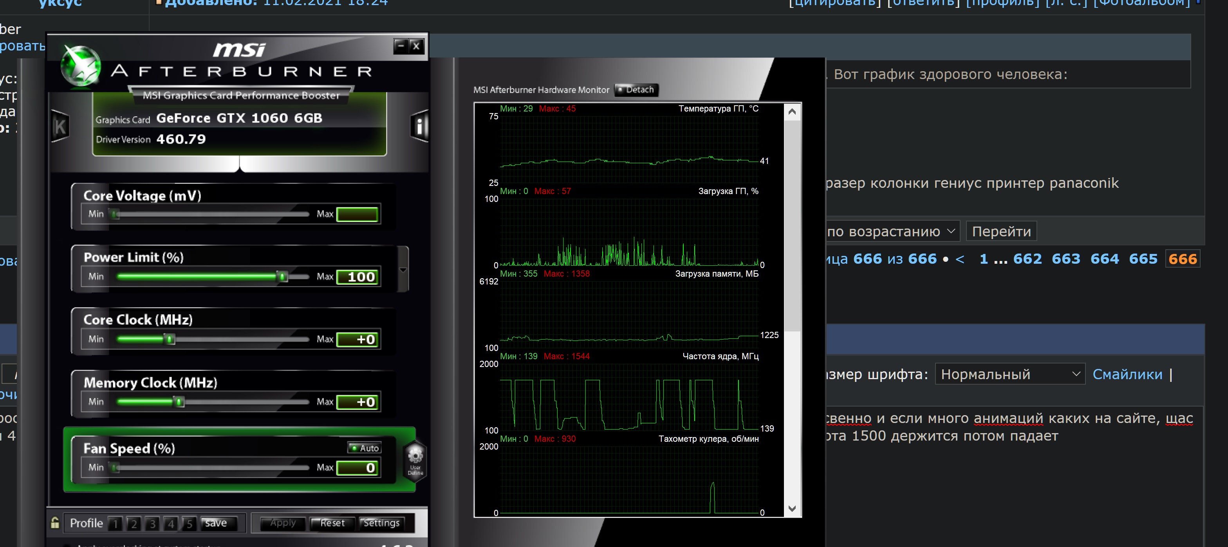Open the Afterburner Settings button
Viewport: 1228px width, 547px height.
coord(381,523)
